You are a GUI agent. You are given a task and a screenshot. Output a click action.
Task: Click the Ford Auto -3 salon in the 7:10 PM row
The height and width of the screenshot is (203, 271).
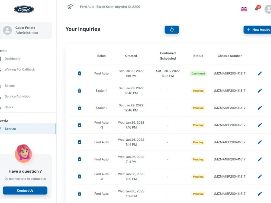[101, 176]
